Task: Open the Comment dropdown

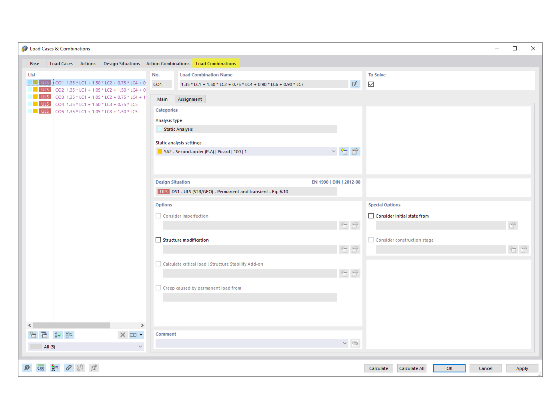Action: coord(345,343)
